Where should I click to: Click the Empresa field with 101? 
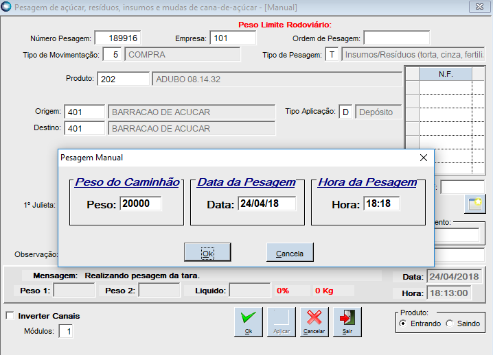[x=233, y=38]
